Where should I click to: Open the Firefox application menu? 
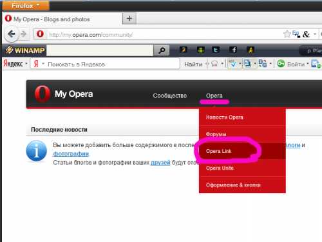click(26, 6)
